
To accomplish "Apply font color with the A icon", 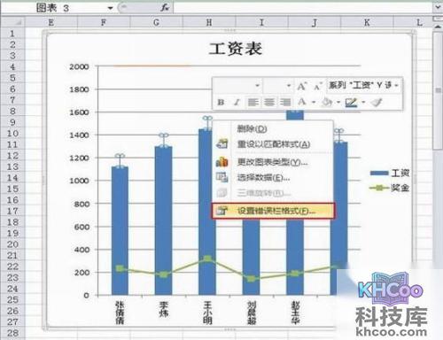I will (302, 102).
